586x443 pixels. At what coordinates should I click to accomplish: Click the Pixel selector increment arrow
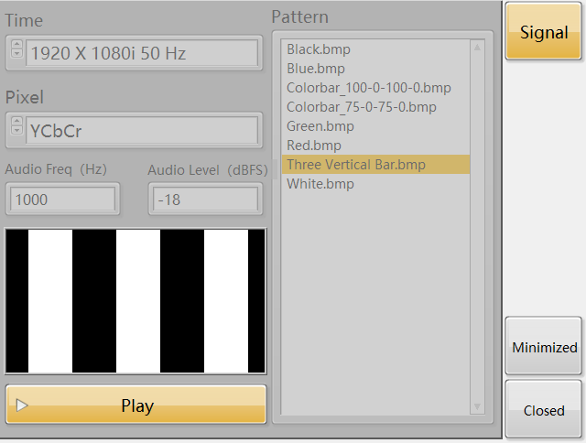point(16,124)
